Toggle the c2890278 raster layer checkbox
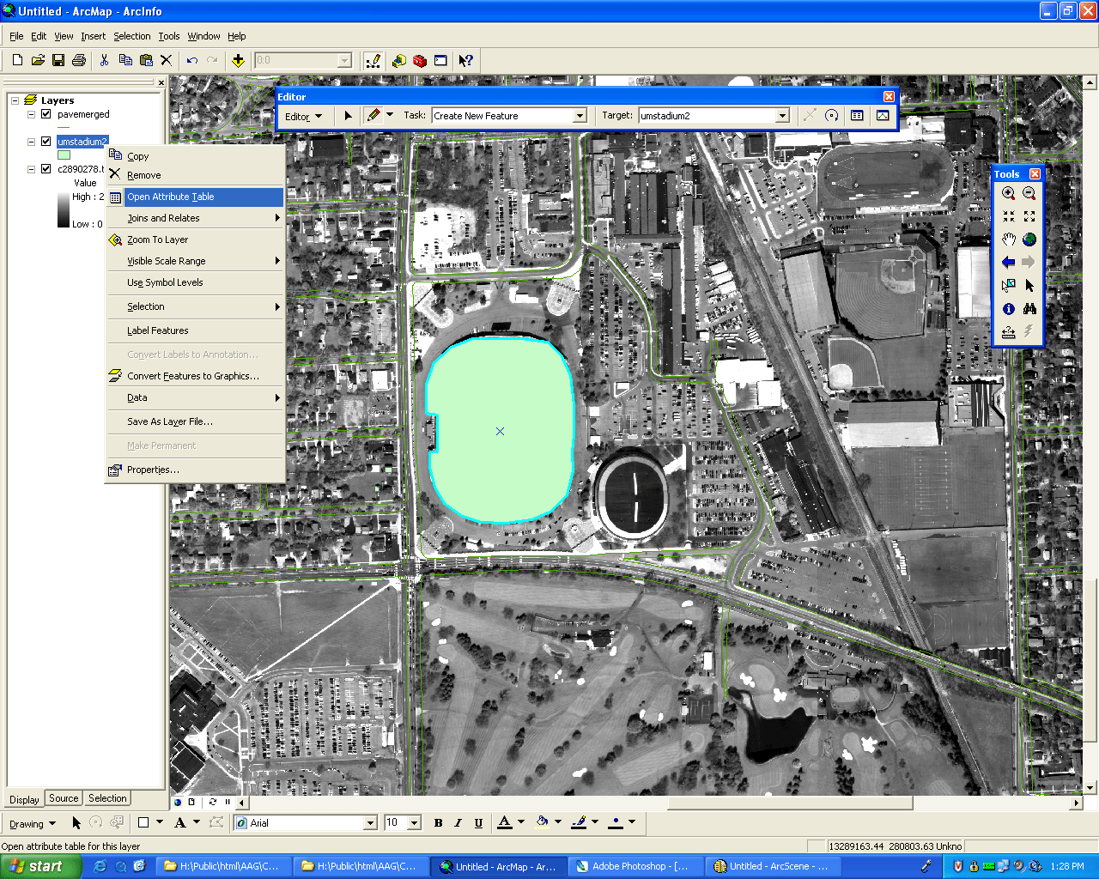The width and height of the screenshot is (1099, 879). click(46, 169)
